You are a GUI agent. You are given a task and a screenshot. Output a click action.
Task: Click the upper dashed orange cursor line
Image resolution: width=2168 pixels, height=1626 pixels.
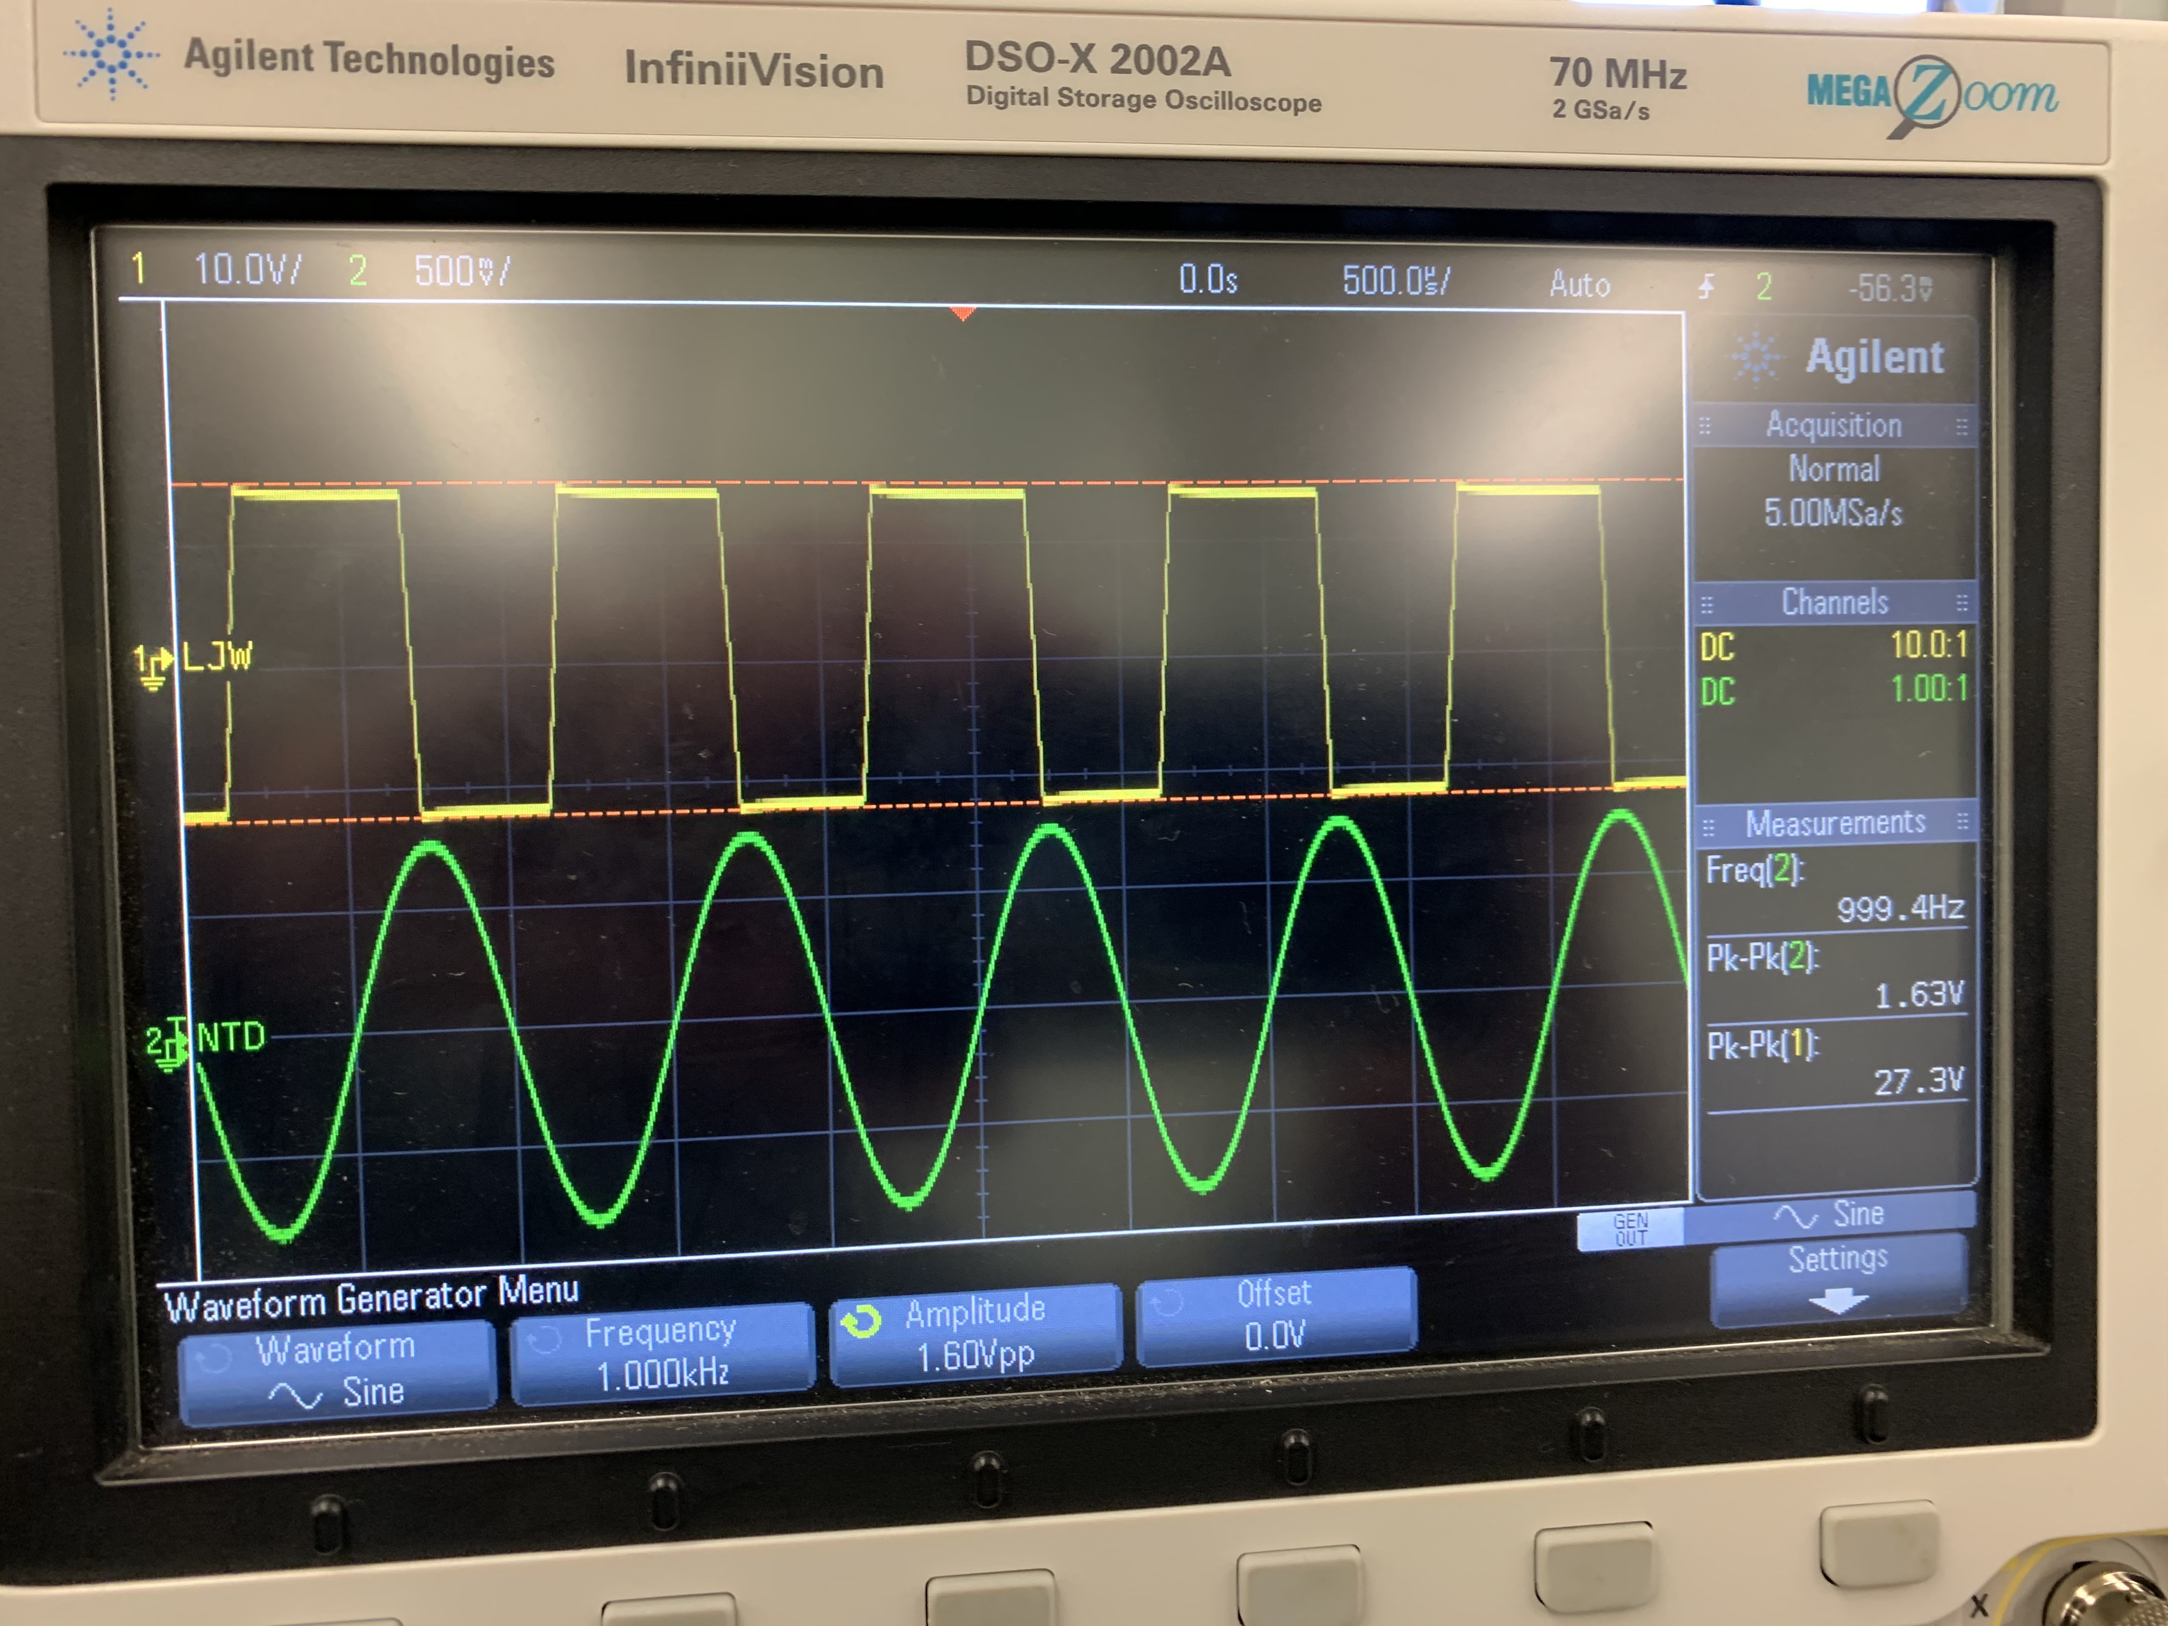pyautogui.click(x=927, y=482)
